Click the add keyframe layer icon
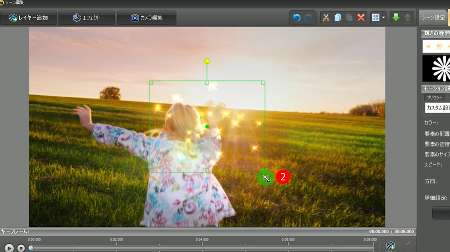Viewport: 450px width, 252px height. click(390, 245)
